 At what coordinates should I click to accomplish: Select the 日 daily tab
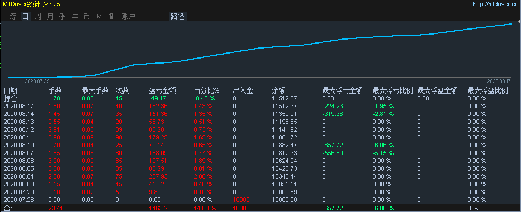25,17
